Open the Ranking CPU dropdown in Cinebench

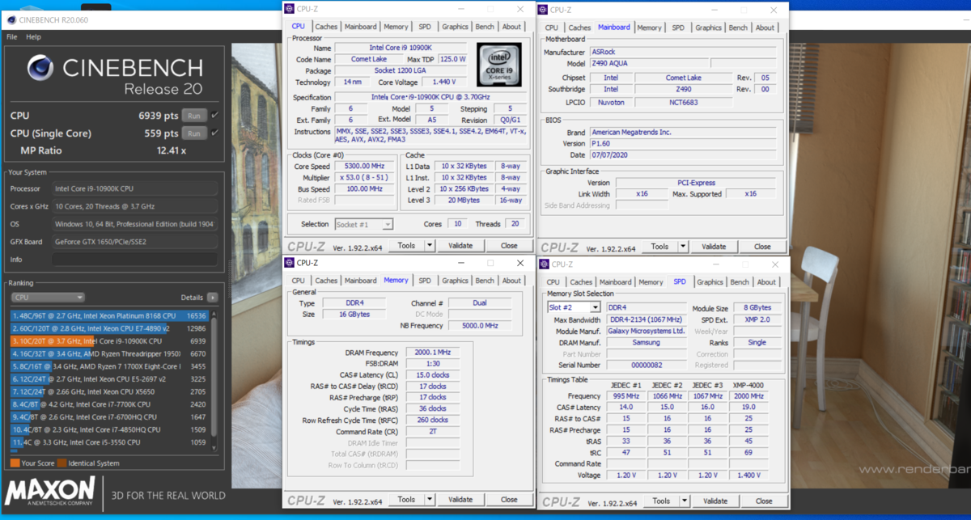[x=48, y=297]
